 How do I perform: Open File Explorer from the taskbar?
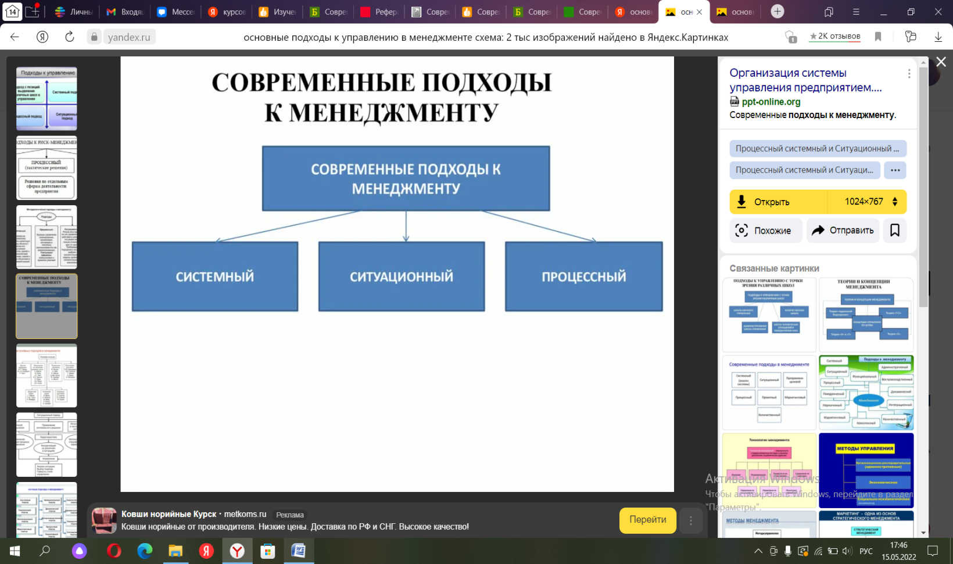pos(175,551)
